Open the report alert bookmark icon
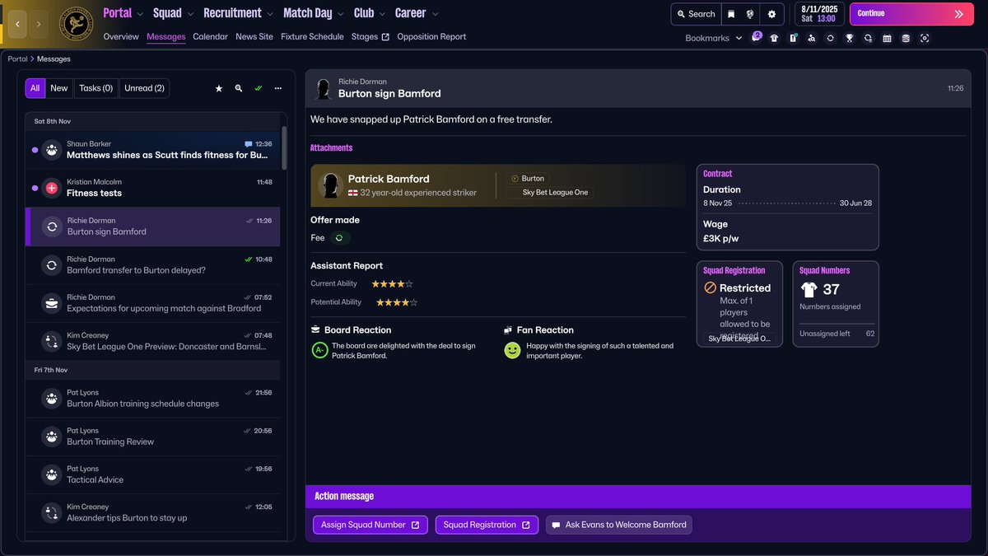The width and height of the screenshot is (988, 556). coord(793,38)
